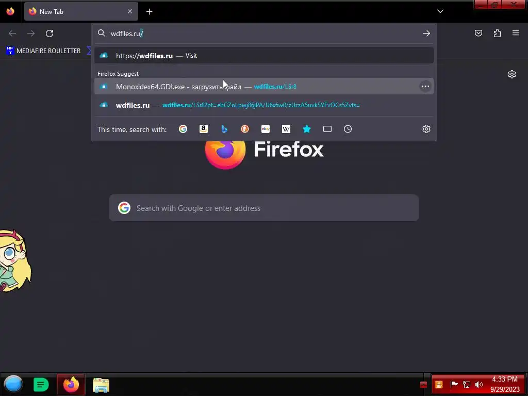
Task: Save page to Pocket
Action: coord(478,33)
